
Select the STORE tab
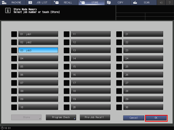coord(92,2)
